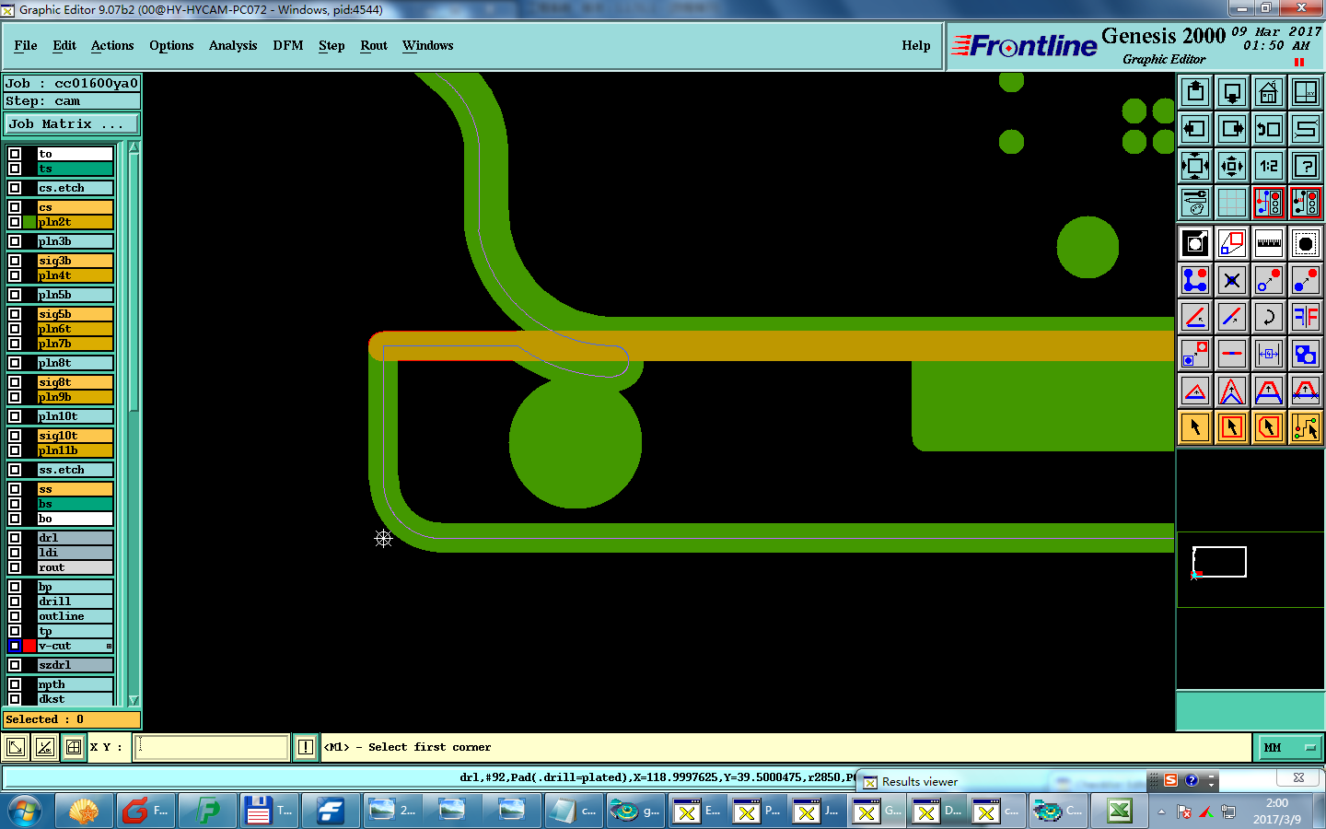Open the File menu
This screenshot has width=1326, height=829.
pos(26,45)
